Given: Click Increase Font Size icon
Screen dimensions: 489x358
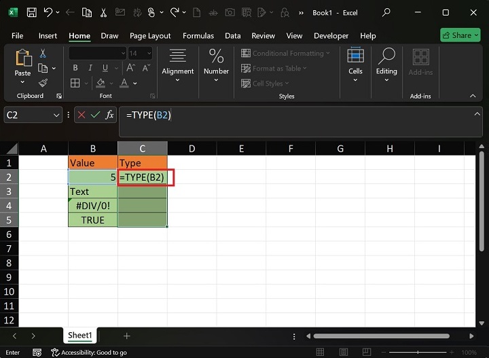Looking at the screenshot, I should pyautogui.click(x=130, y=68).
